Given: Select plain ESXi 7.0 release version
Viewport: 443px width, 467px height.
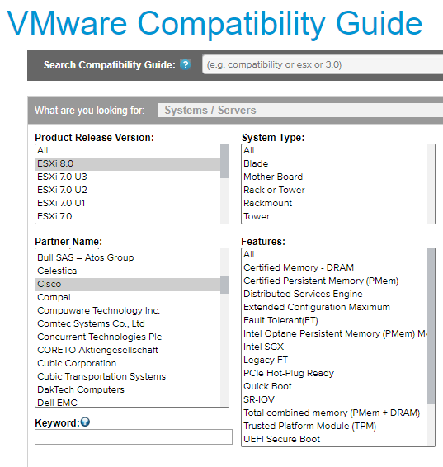Looking at the screenshot, I should click(128, 216).
